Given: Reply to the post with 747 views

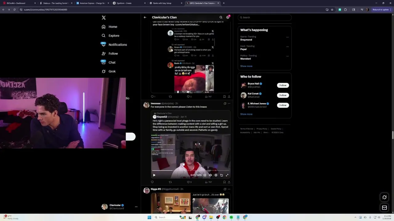Looking at the screenshot, I should click(x=153, y=96).
